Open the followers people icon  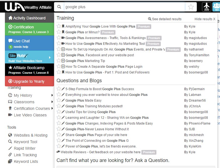[x=216, y=7]
